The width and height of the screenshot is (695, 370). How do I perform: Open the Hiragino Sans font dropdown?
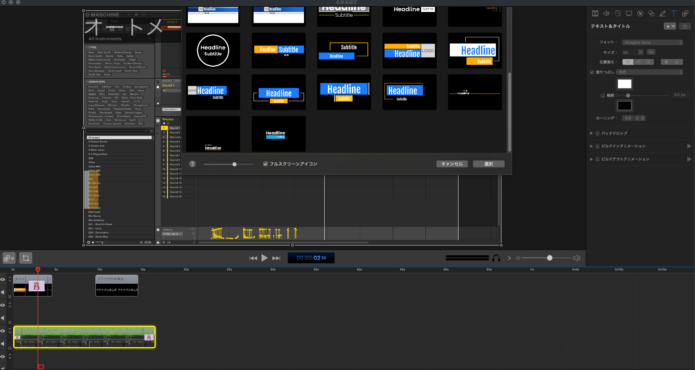point(652,42)
